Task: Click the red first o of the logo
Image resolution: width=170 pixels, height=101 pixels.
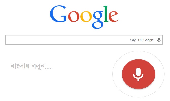Action: [x=74, y=16]
